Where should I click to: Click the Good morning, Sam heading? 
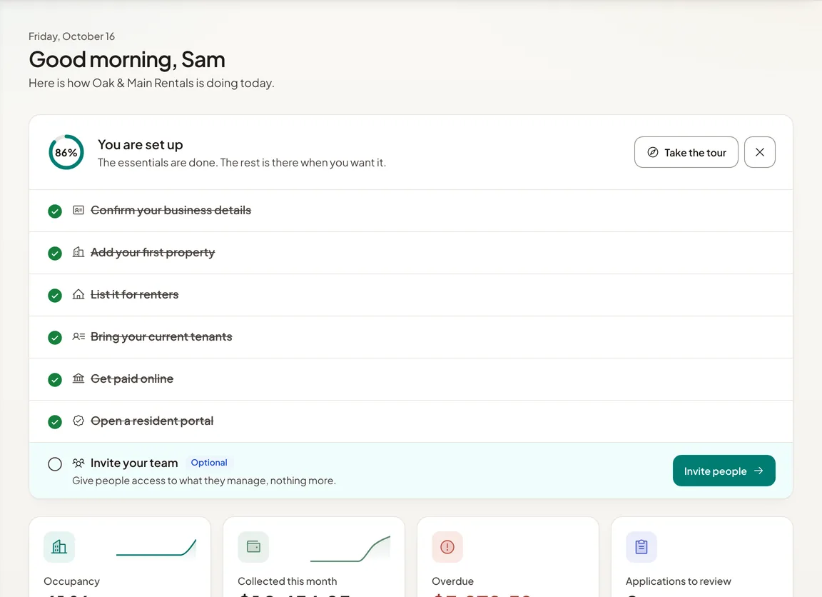127,59
